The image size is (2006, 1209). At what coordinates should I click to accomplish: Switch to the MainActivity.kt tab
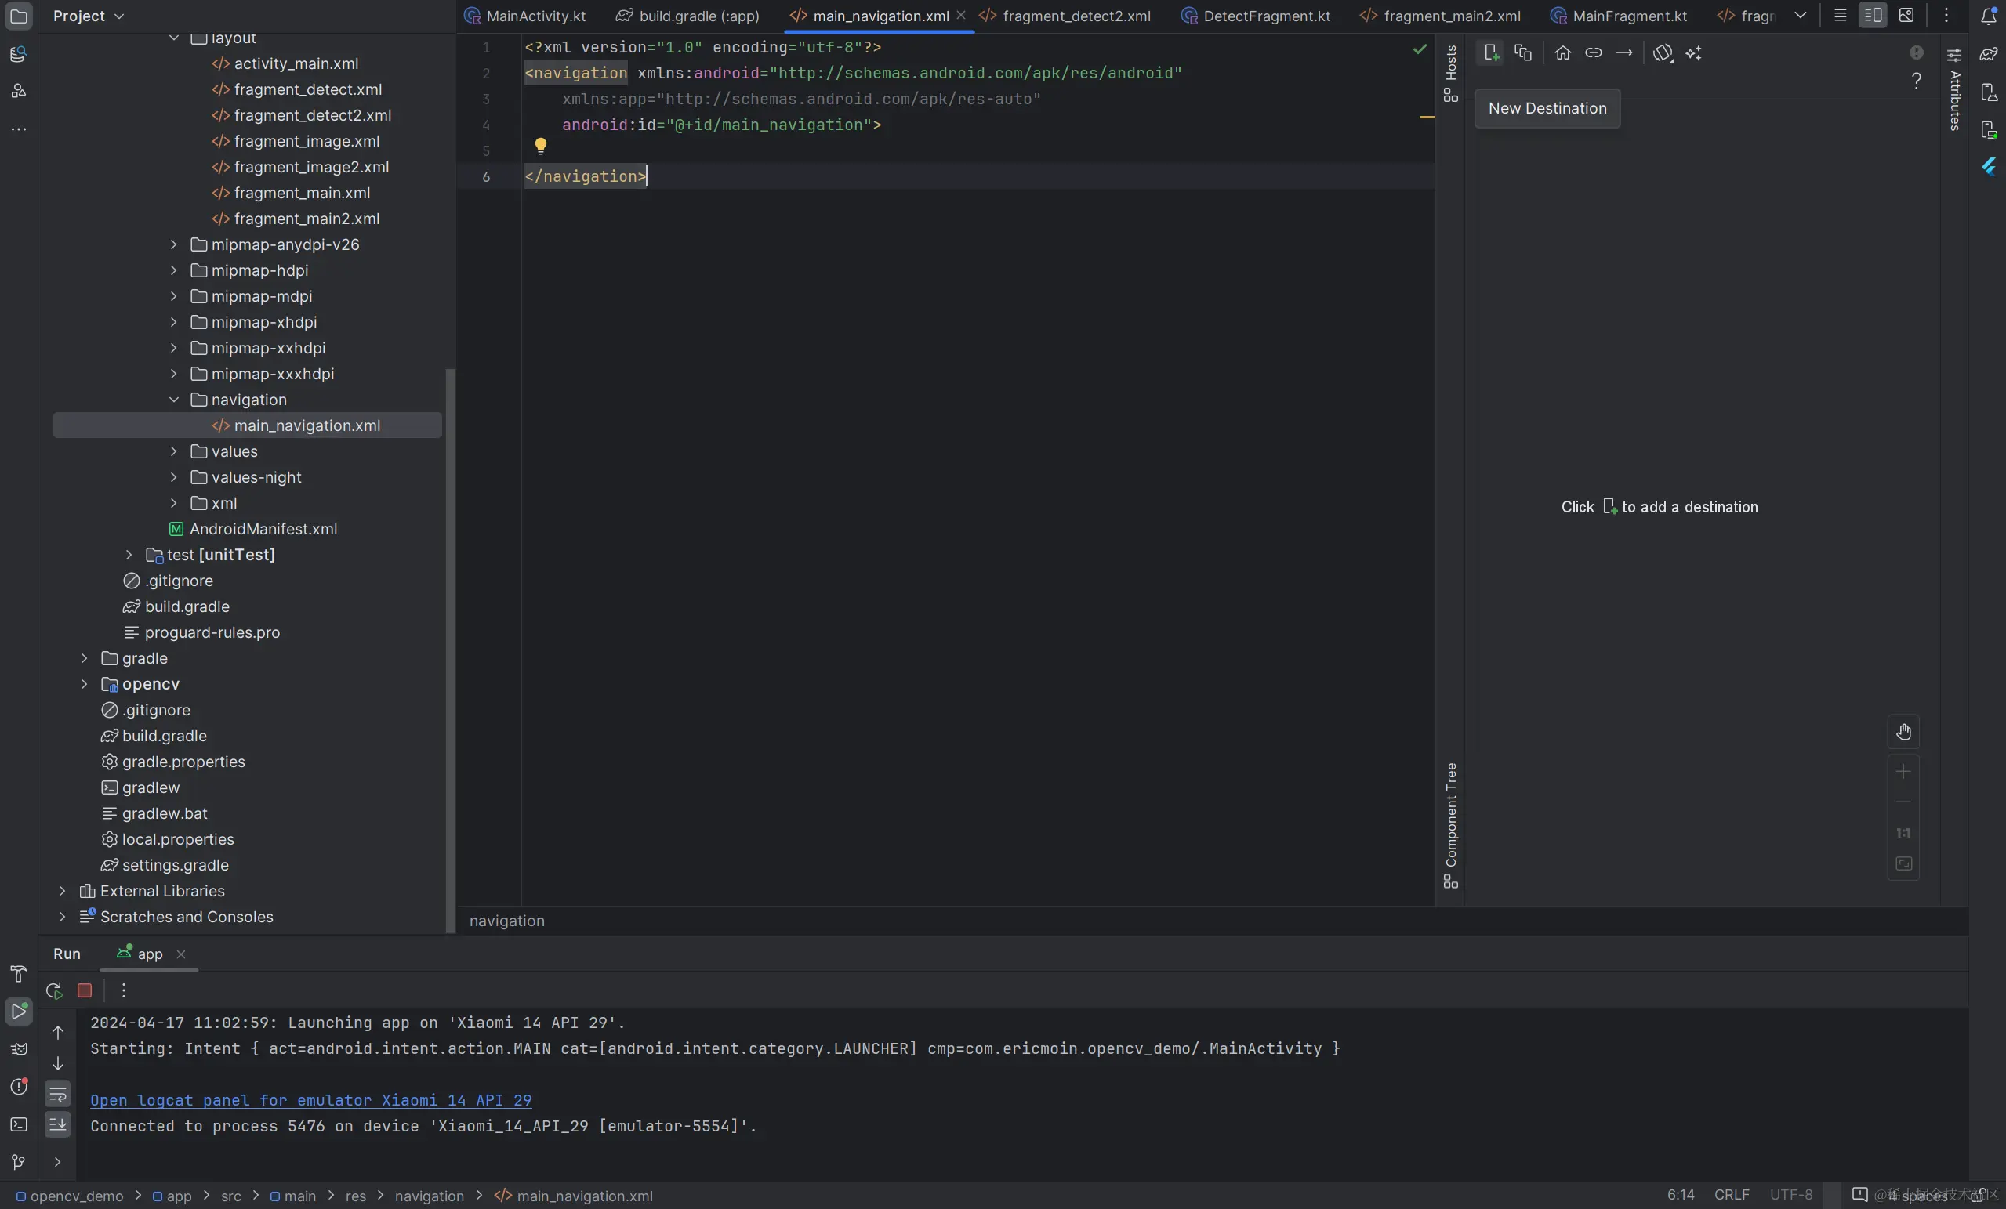(525, 16)
